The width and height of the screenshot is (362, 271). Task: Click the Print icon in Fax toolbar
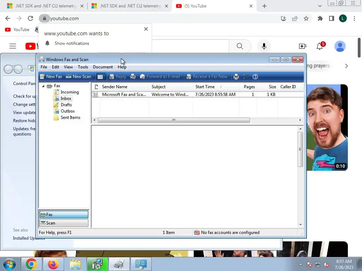(x=236, y=77)
